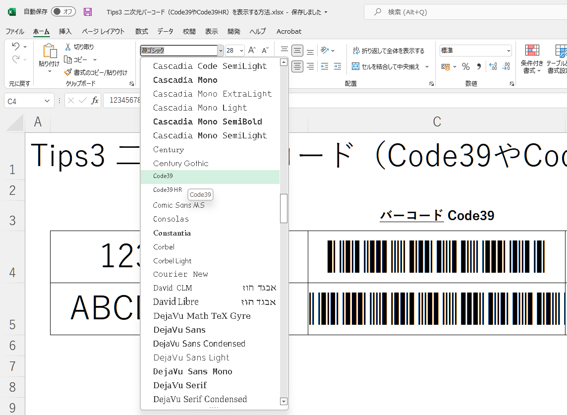The height and width of the screenshot is (415, 567).
Task: Click the cut scissors icon
Action: 68,47
